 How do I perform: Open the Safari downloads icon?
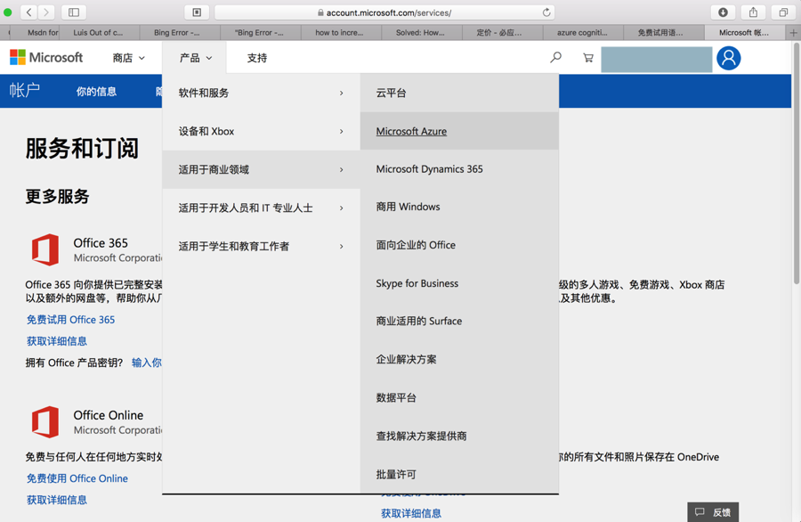coord(723,12)
